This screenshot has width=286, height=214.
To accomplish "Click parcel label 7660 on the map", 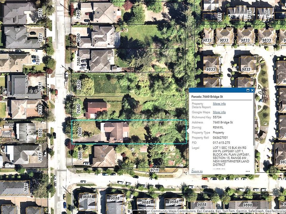I will coord(80,132).
